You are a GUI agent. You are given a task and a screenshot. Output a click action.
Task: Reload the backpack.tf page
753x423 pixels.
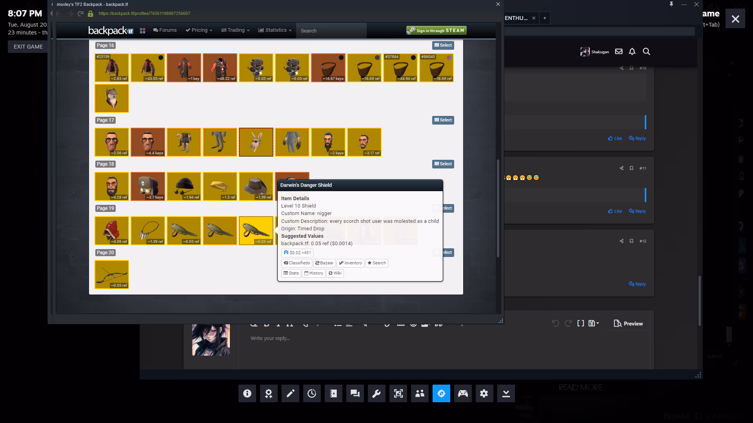(81, 14)
